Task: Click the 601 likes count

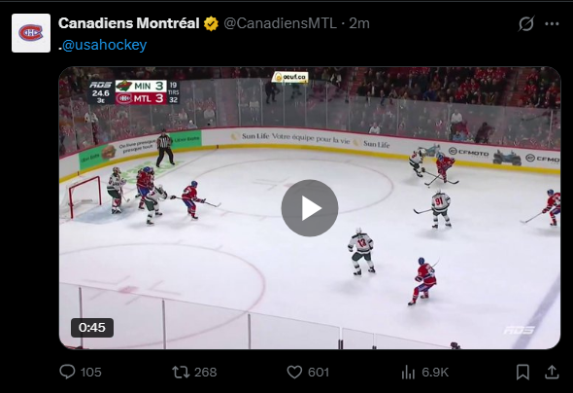Action: (319, 373)
